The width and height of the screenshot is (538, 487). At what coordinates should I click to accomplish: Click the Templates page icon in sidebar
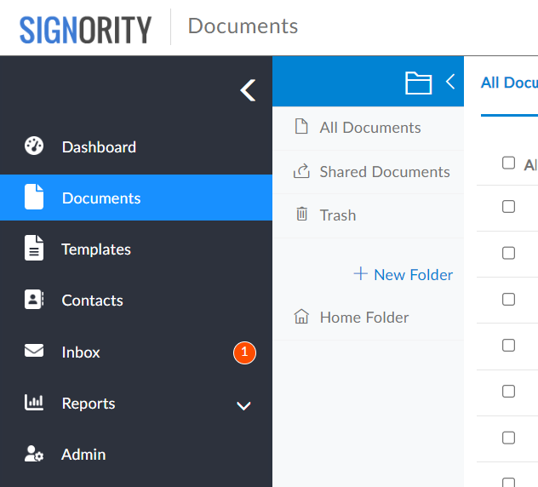click(34, 249)
